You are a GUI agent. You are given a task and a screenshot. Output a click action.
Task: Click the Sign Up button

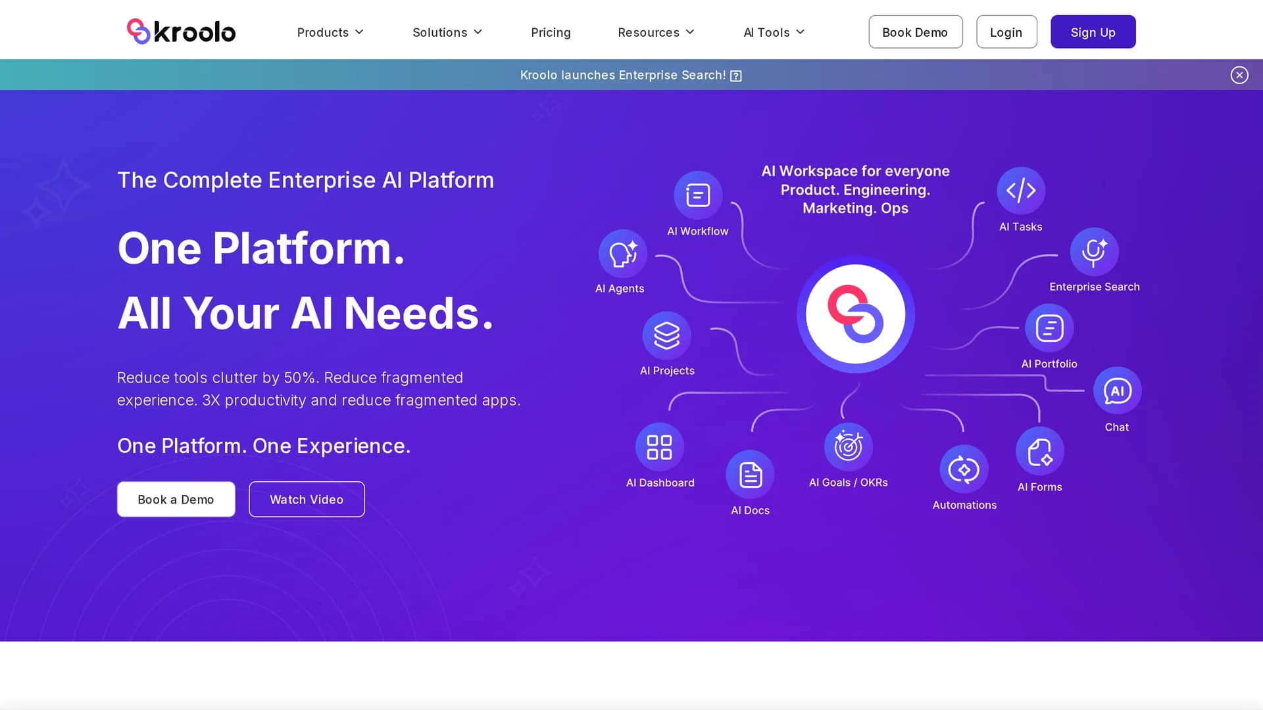point(1093,32)
